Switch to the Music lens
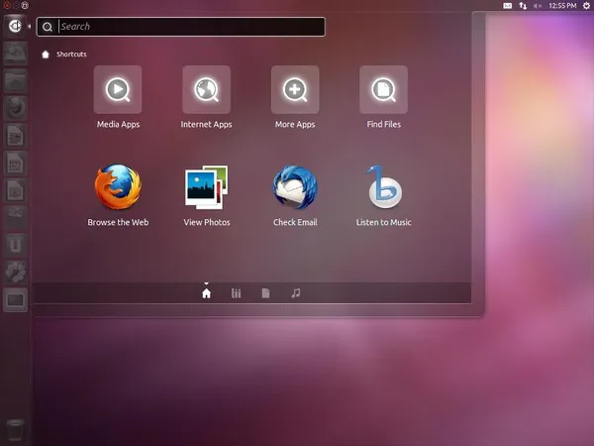Image resolution: width=594 pixels, height=446 pixels. [x=296, y=293]
